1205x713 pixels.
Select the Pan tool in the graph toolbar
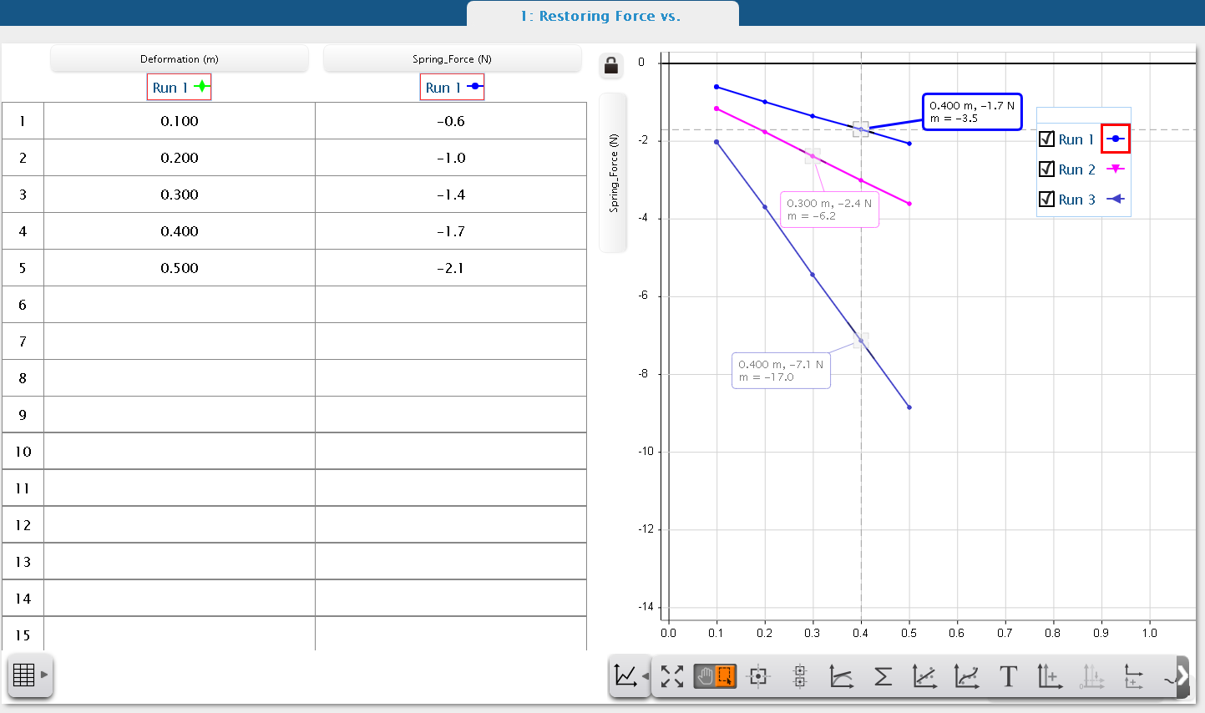click(704, 677)
